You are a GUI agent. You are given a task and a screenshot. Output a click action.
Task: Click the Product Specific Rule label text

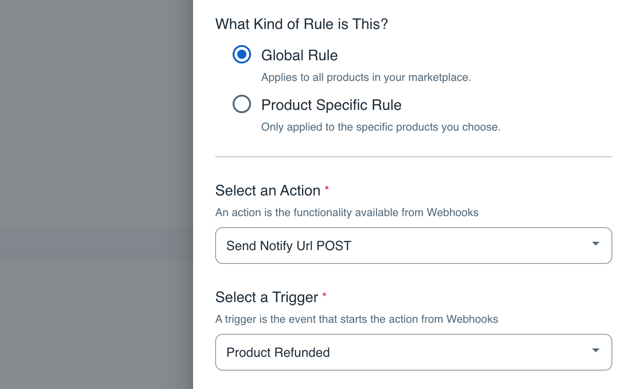331,105
